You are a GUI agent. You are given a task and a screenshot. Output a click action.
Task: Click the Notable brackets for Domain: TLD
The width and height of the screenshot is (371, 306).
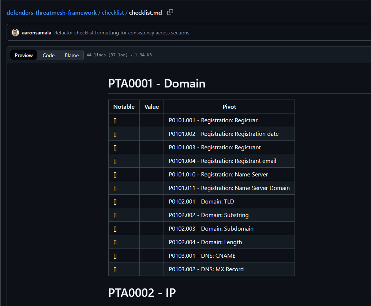tap(115, 202)
